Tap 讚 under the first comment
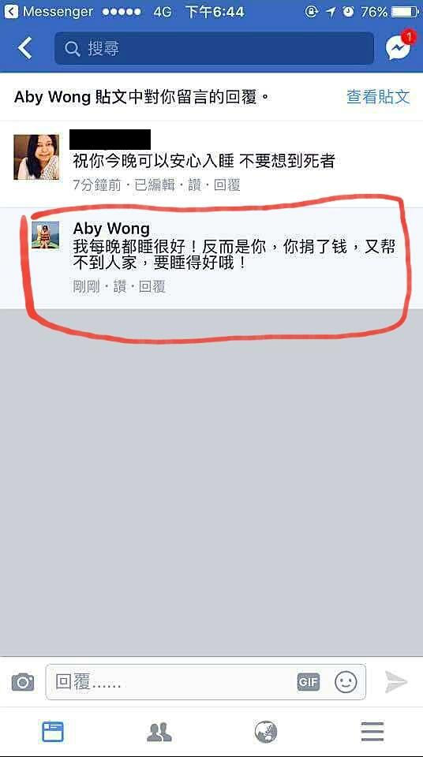Viewport: 423px width, 757px height. 194,185
